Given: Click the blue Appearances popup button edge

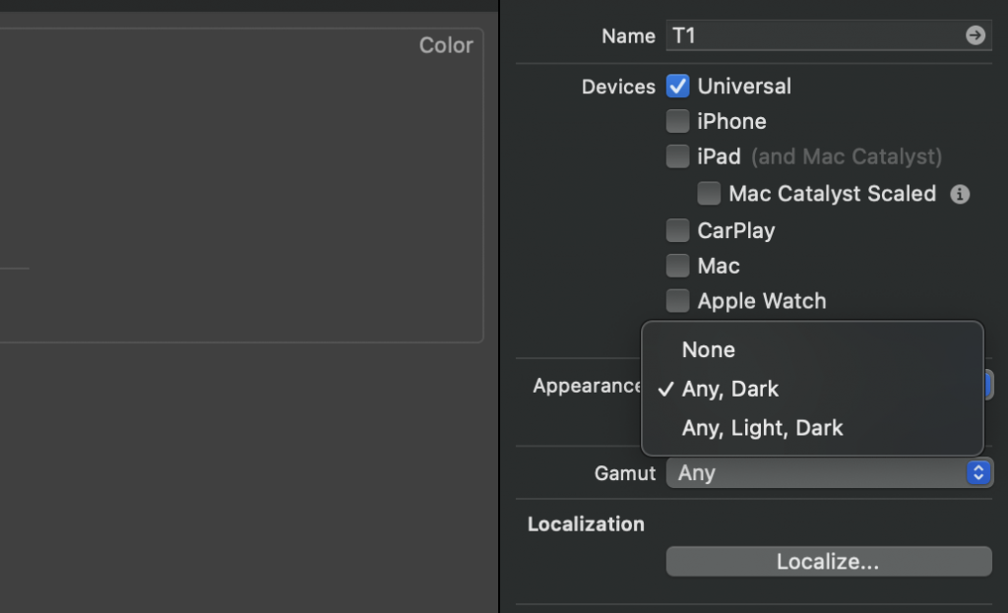Looking at the screenshot, I should pos(988,385).
